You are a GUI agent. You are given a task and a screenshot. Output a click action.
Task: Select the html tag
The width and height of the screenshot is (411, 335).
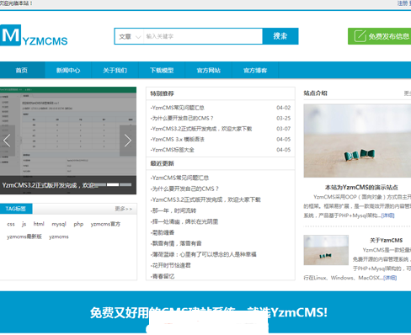click(x=39, y=224)
